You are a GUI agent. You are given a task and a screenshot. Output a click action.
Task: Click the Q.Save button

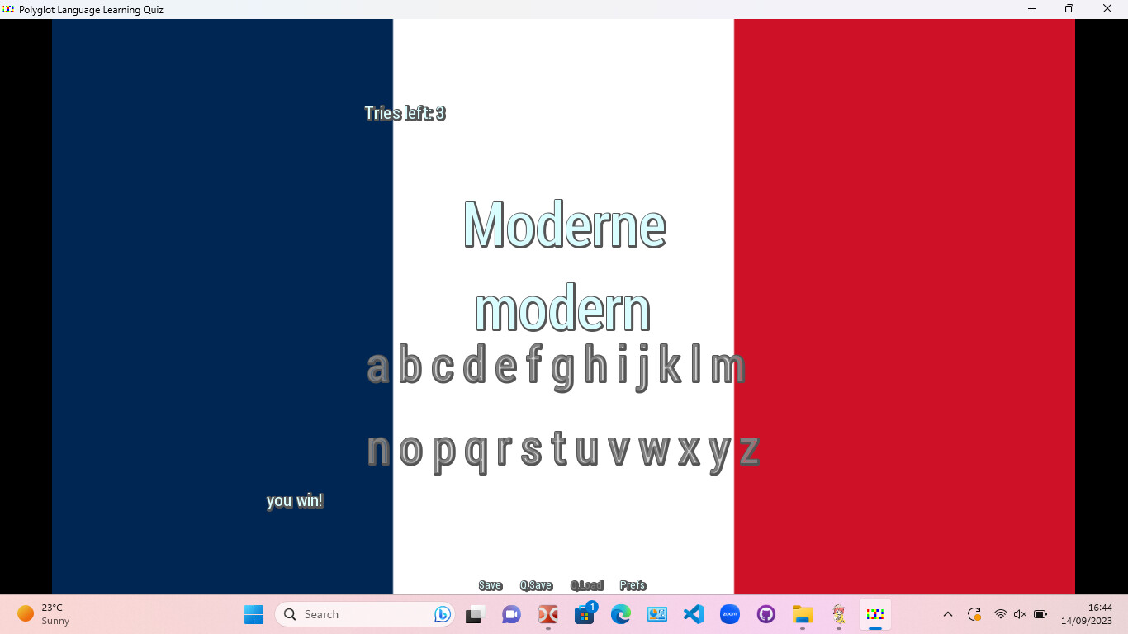click(536, 584)
